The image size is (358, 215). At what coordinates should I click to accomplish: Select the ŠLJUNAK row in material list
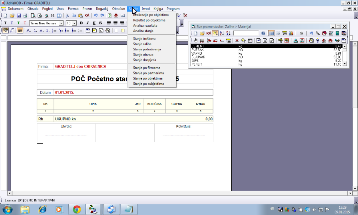[x=267, y=57]
